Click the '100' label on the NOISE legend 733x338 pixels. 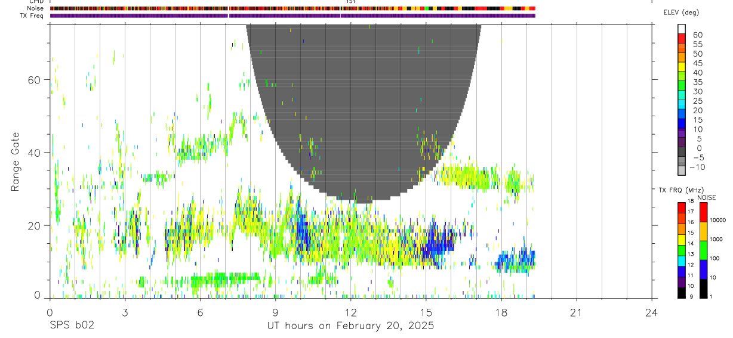714,258
